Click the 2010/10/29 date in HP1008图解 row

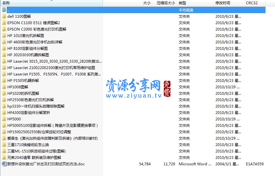227,87
